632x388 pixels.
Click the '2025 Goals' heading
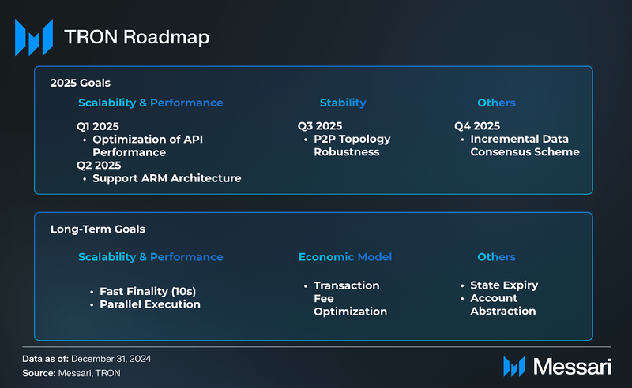pyautogui.click(x=81, y=83)
